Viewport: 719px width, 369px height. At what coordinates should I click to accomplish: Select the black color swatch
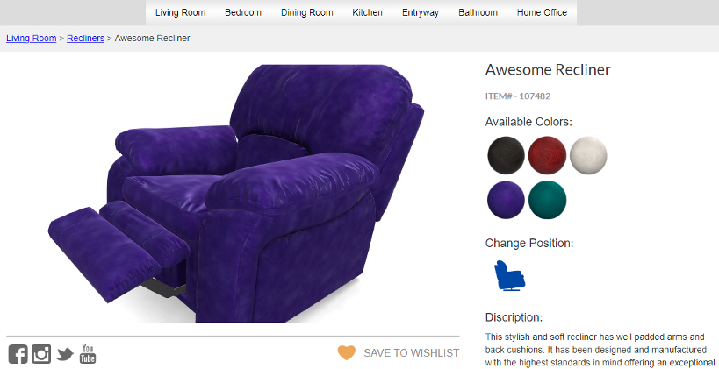click(506, 155)
